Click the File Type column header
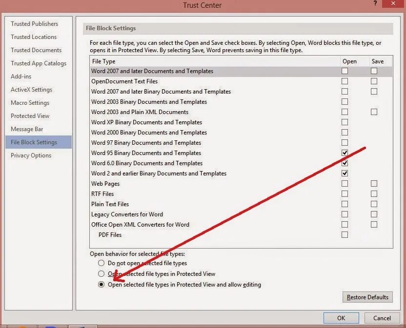Image resolution: width=406 pixels, height=328 pixels. point(104,61)
